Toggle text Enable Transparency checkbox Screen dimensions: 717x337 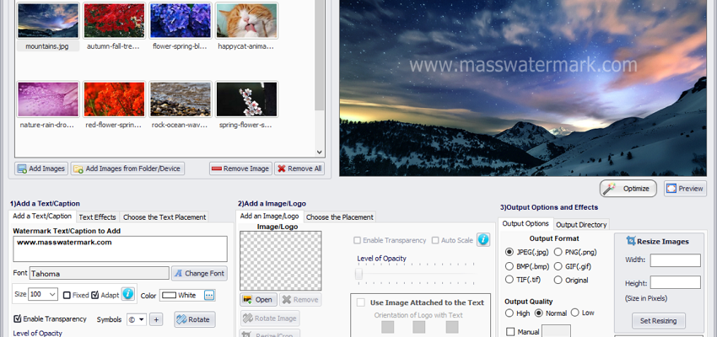pos(18,318)
